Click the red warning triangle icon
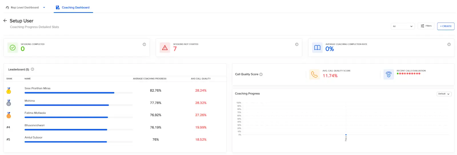The width and height of the screenshot is (457, 155). point(165,48)
